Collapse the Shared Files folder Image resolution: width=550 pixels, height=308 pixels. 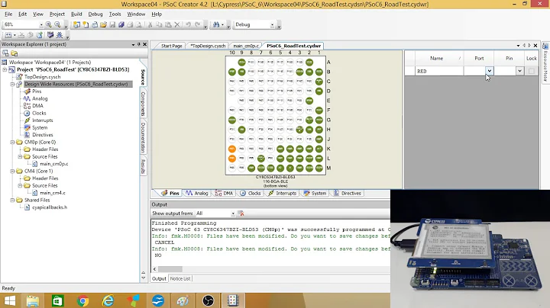(12, 201)
